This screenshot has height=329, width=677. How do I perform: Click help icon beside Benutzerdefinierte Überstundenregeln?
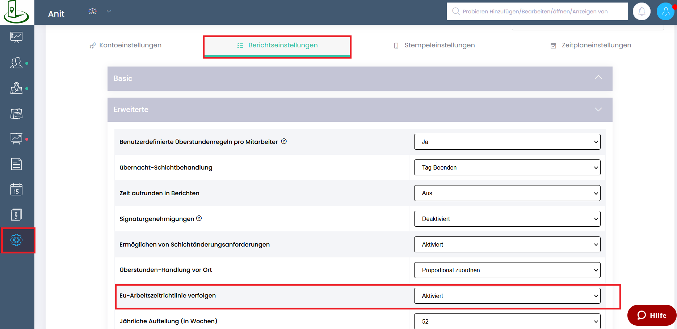click(x=284, y=141)
